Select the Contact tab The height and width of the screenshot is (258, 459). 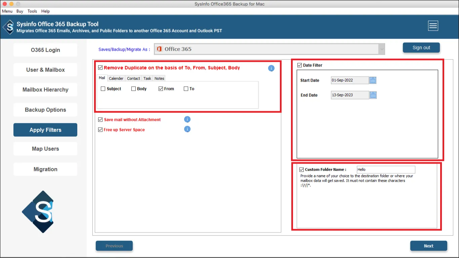tap(133, 78)
